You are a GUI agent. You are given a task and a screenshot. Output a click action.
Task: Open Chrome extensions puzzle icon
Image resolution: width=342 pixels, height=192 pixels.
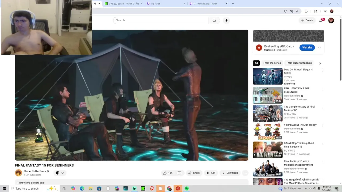click(x=306, y=11)
